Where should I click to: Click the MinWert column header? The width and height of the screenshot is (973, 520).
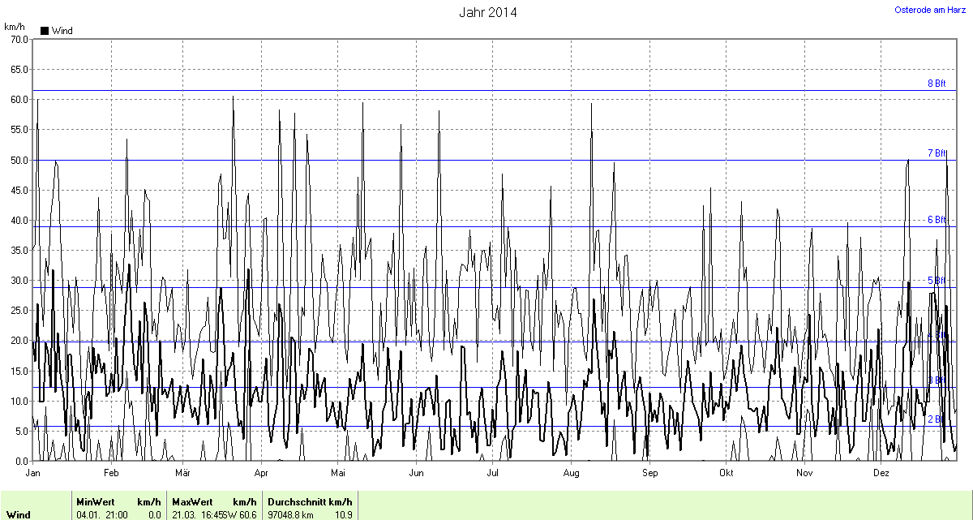click(94, 501)
